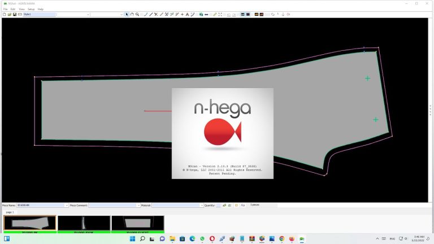Screen dimensions: 434x244
Task: Click the pencil/ruler measure icon
Action: point(215,14)
